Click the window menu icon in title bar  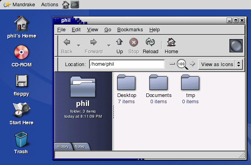[x=57, y=20]
